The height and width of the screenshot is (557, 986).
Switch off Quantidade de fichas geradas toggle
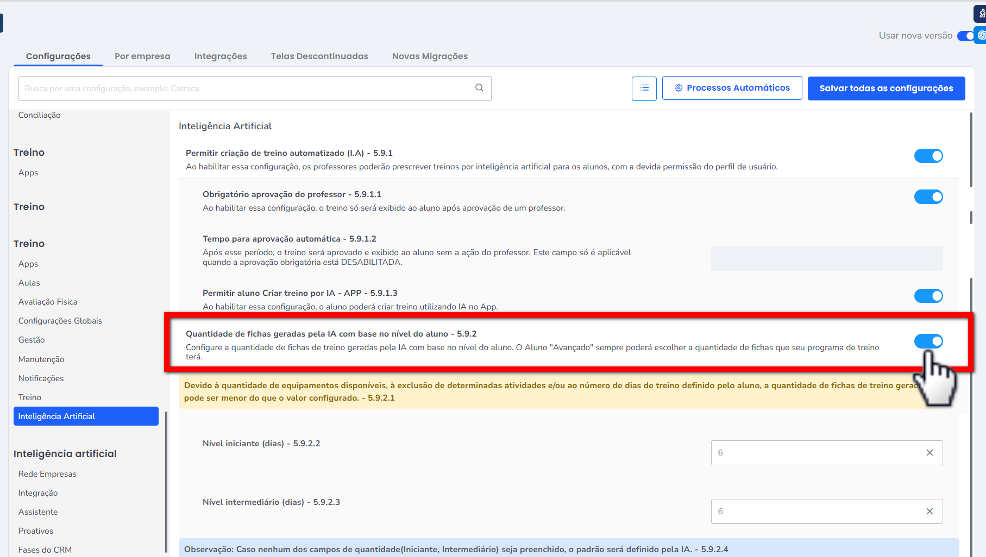click(x=928, y=341)
